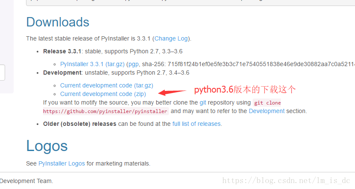Open the full list of releases link

pyautogui.click(x=196, y=124)
